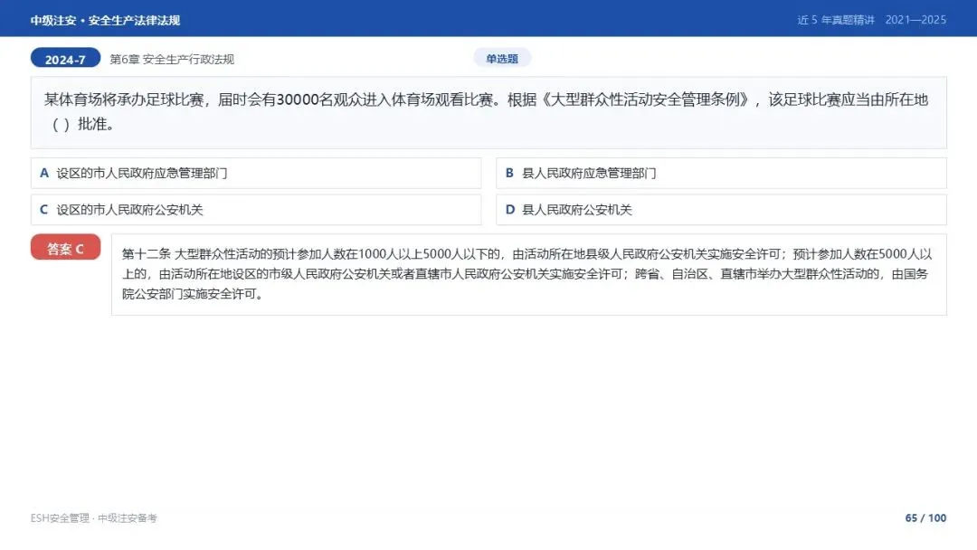Image resolution: width=977 pixels, height=550 pixels.
Task: Click the question stem about 30000名观众
Action: (x=488, y=112)
